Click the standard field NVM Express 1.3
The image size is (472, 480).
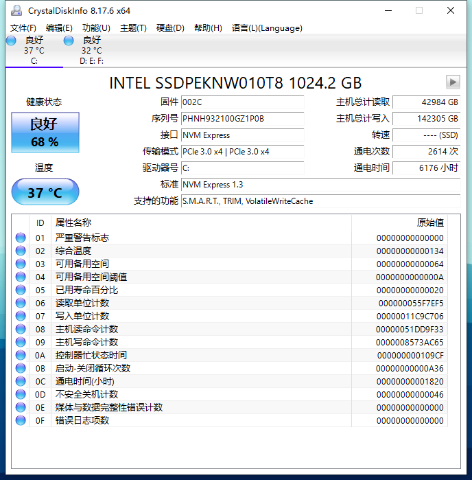pyautogui.click(x=320, y=185)
